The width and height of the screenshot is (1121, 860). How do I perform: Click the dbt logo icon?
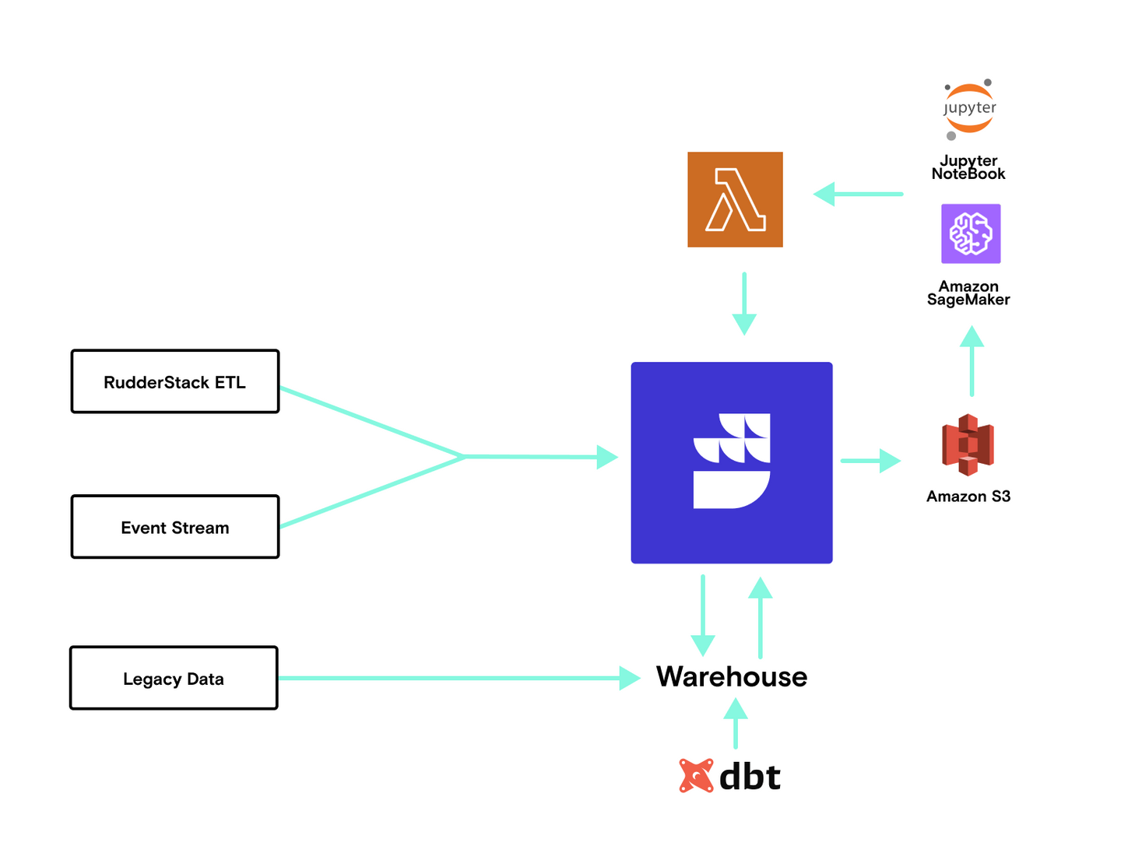coord(698,775)
